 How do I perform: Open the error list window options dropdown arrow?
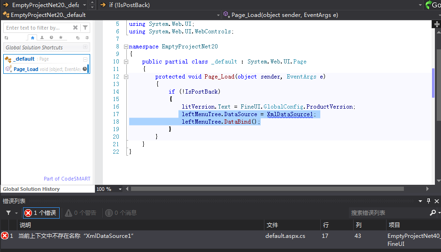point(420,201)
